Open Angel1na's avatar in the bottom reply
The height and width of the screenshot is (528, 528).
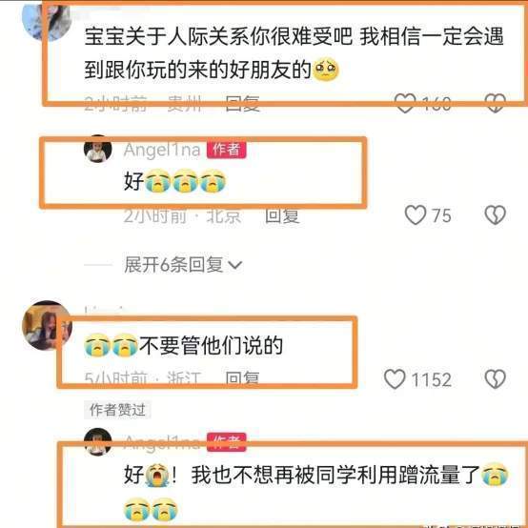click(97, 442)
